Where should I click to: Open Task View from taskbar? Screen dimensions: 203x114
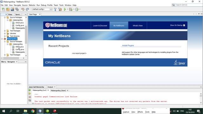point(18,111)
